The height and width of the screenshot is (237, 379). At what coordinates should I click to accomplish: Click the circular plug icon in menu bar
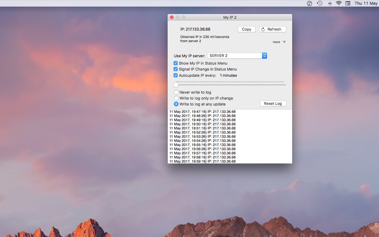(309, 3)
